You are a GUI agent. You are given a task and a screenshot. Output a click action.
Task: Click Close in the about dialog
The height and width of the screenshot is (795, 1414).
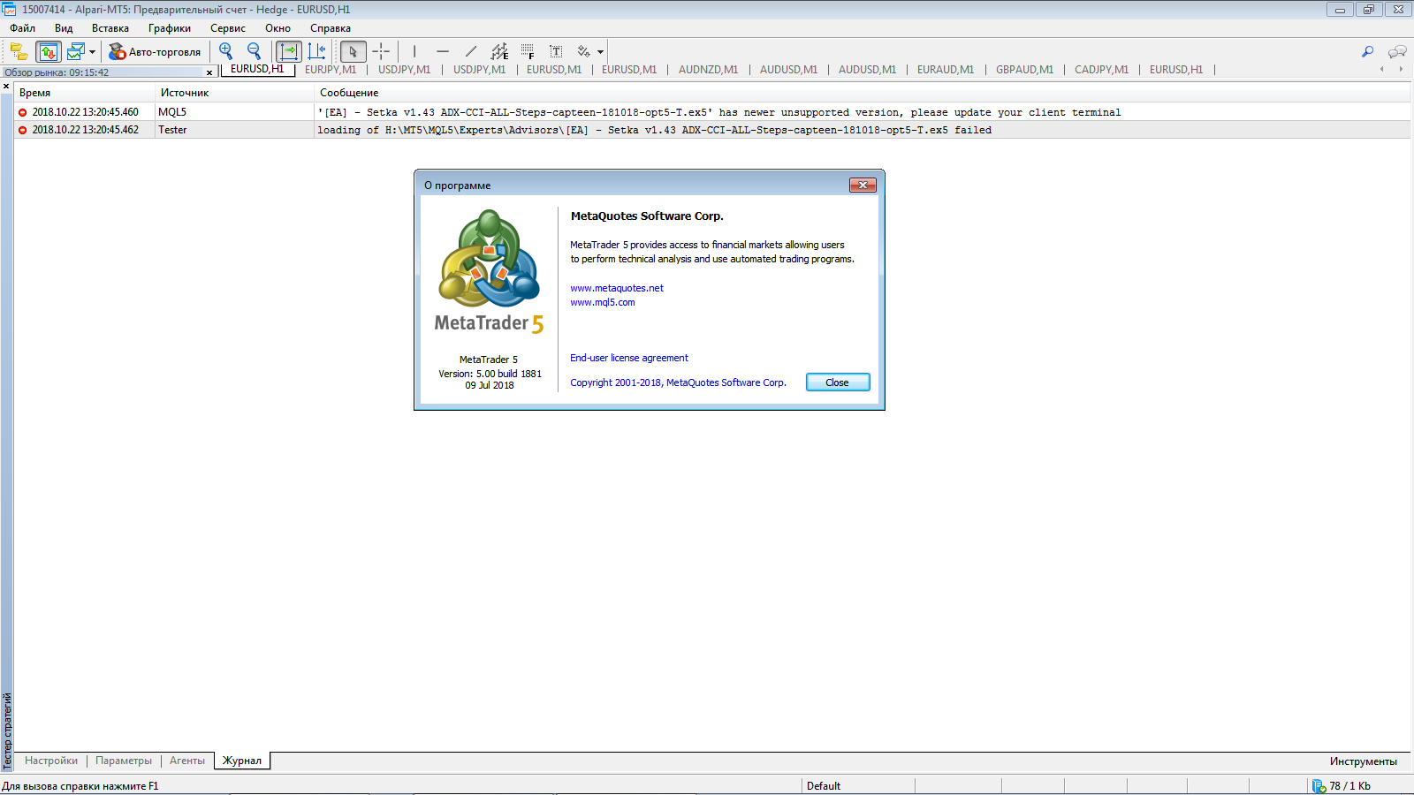pyautogui.click(x=838, y=382)
